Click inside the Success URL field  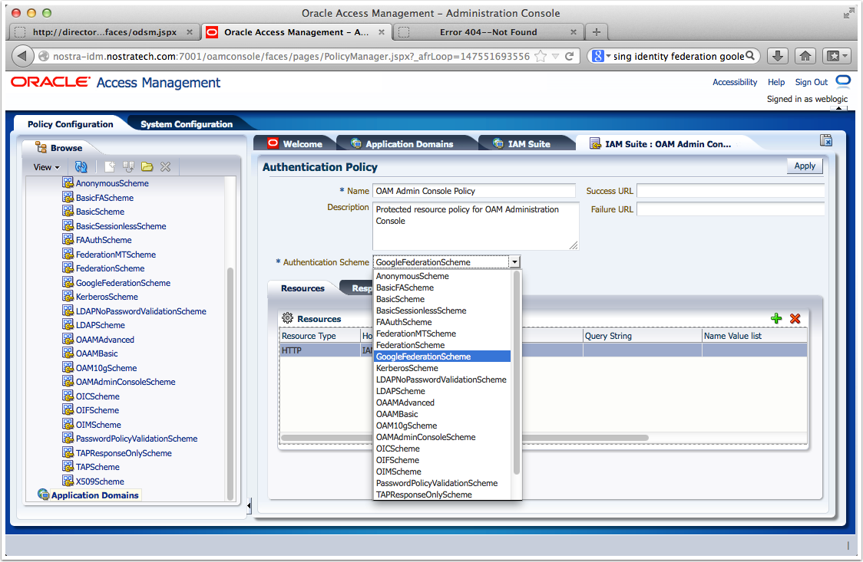pyautogui.click(x=729, y=190)
